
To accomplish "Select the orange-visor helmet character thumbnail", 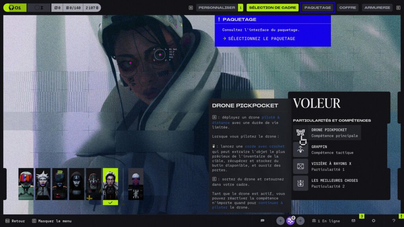I will coord(26,184).
